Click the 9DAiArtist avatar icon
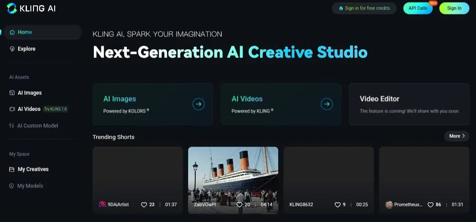476x222 pixels. point(102,204)
